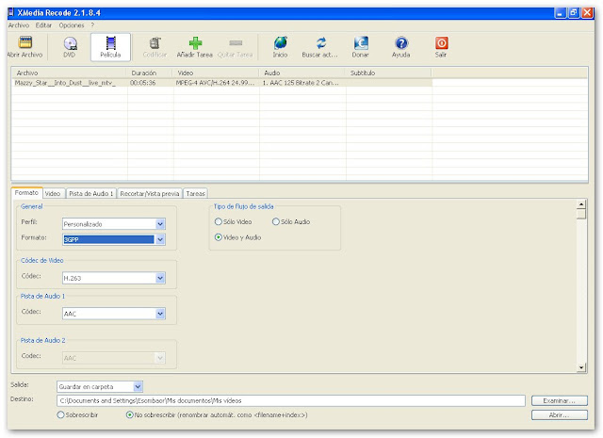Open the Archivo menu
603x438 pixels.
19,25
